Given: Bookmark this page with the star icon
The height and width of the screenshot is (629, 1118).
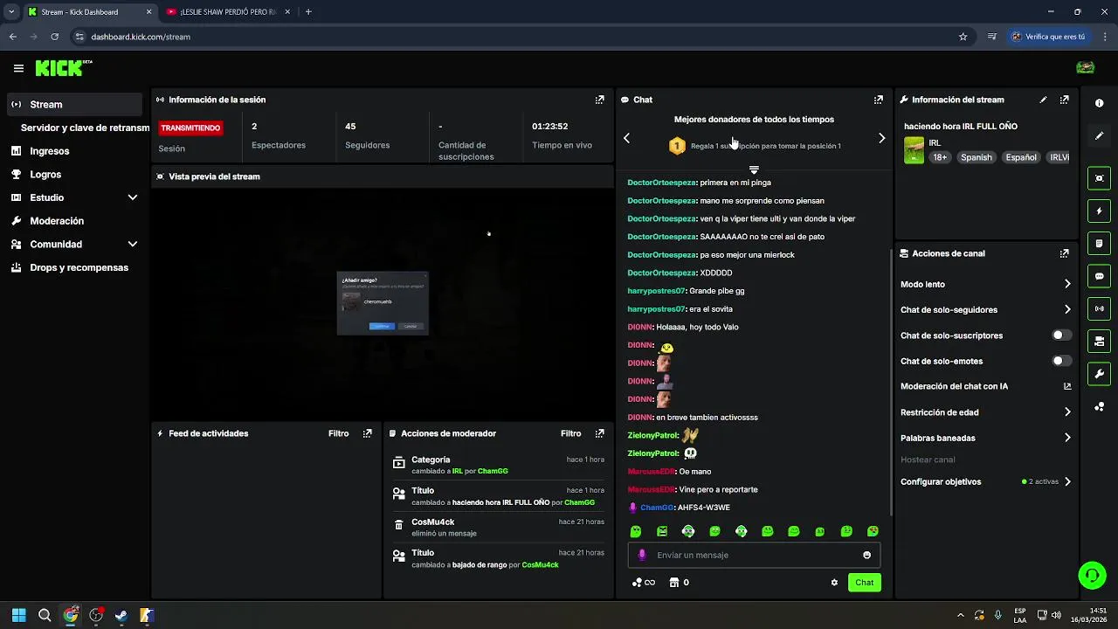Looking at the screenshot, I should [x=963, y=37].
